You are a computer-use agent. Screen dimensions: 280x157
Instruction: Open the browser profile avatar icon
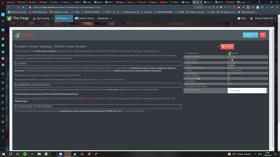point(258,7)
